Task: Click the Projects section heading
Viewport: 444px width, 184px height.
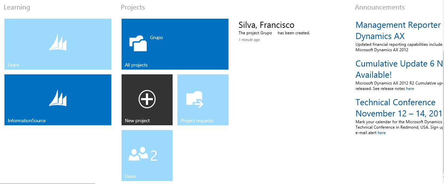Action: coord(133,7)
